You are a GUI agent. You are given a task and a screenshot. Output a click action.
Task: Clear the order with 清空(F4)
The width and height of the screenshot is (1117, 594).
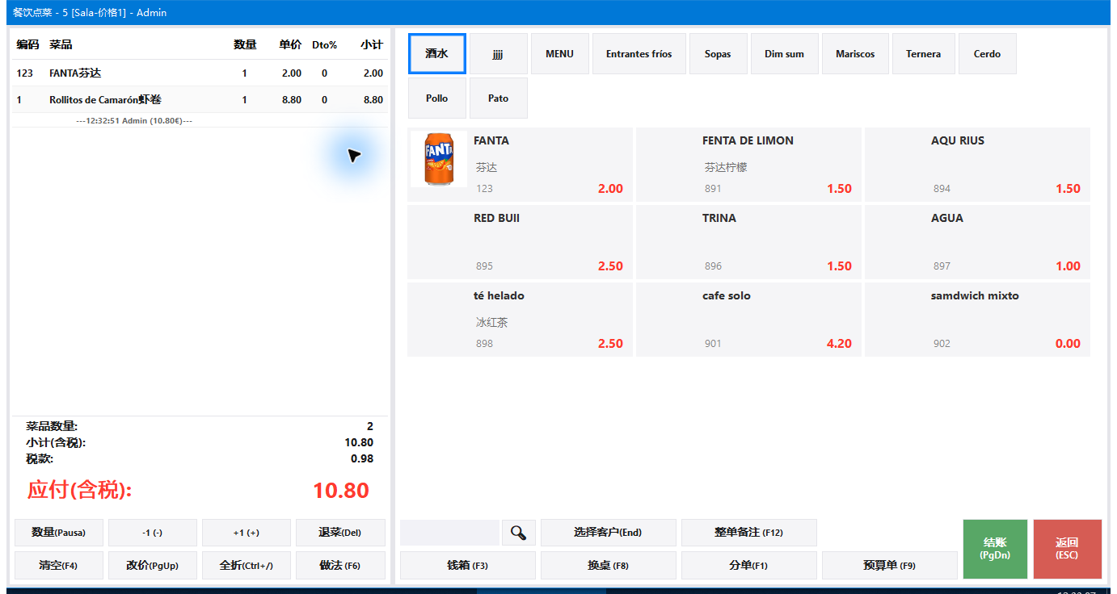59,566
